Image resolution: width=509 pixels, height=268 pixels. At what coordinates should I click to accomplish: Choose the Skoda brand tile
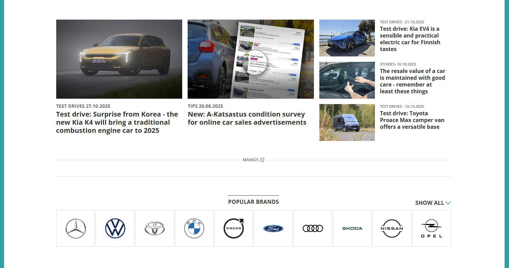[352, 228]
